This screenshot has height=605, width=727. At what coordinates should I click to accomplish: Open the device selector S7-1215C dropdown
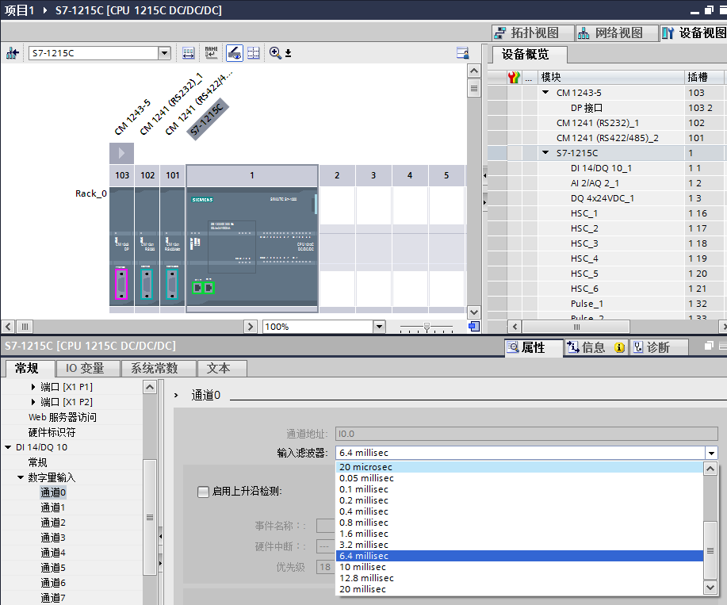click(164, 53)
